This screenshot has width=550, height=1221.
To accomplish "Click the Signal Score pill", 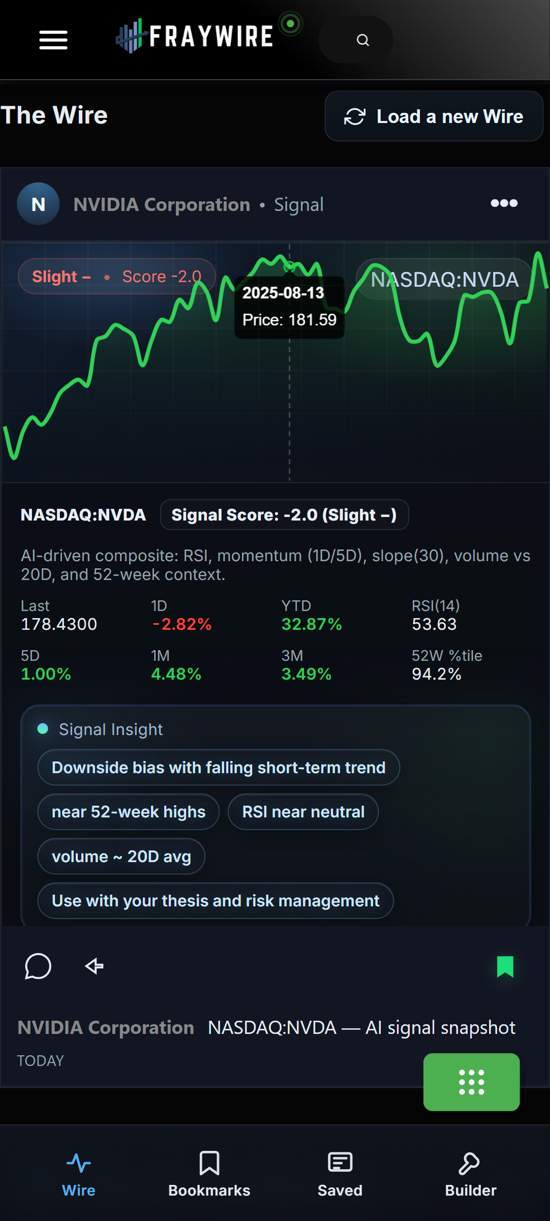I will [x=284, y=515].
